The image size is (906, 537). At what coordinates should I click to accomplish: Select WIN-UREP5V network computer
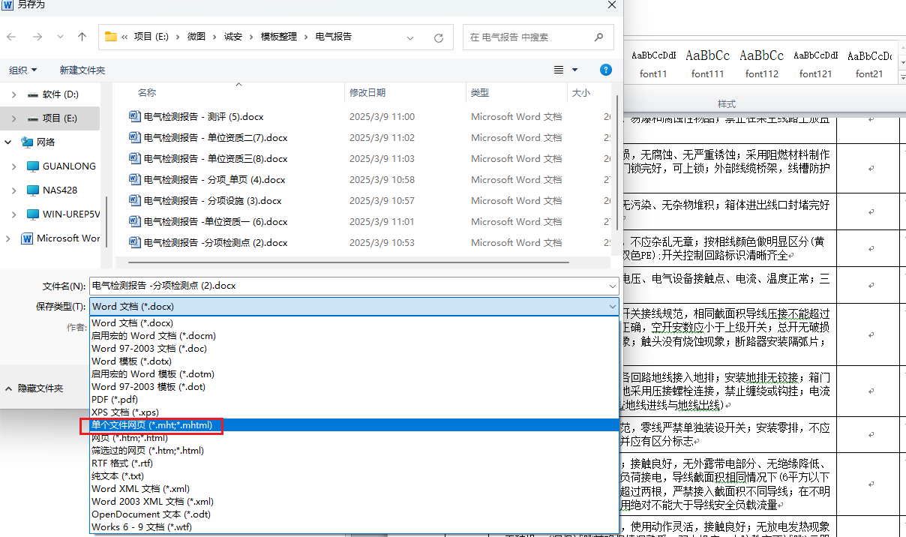tap(70, 214)
